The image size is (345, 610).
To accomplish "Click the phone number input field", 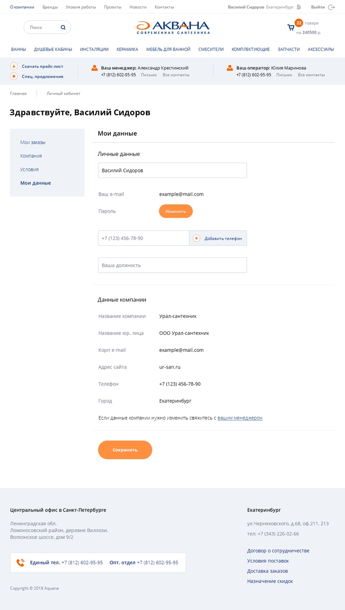I will tap(144, 238).
